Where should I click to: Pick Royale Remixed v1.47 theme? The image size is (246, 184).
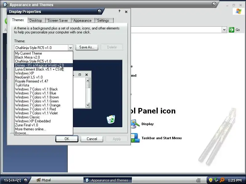point(44,81)
